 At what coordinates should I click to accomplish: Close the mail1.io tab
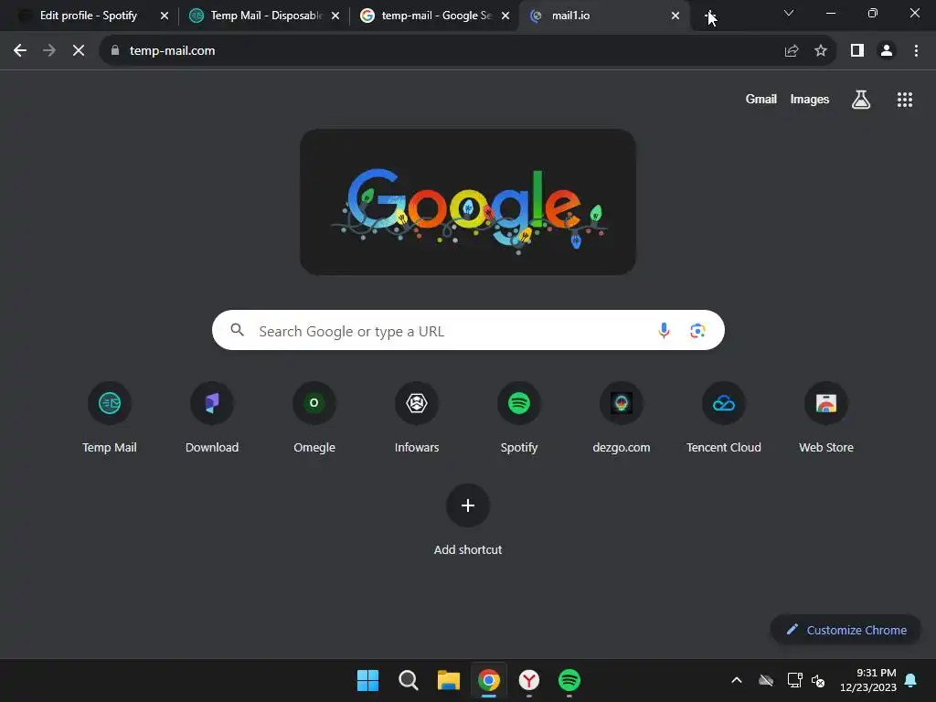point(675,16)
